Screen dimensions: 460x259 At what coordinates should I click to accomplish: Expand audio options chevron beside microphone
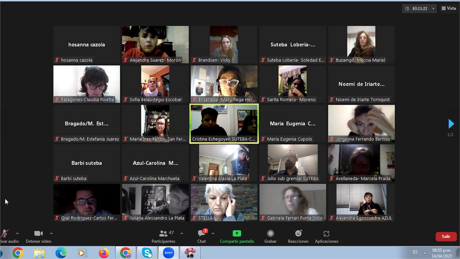(17, 233)
